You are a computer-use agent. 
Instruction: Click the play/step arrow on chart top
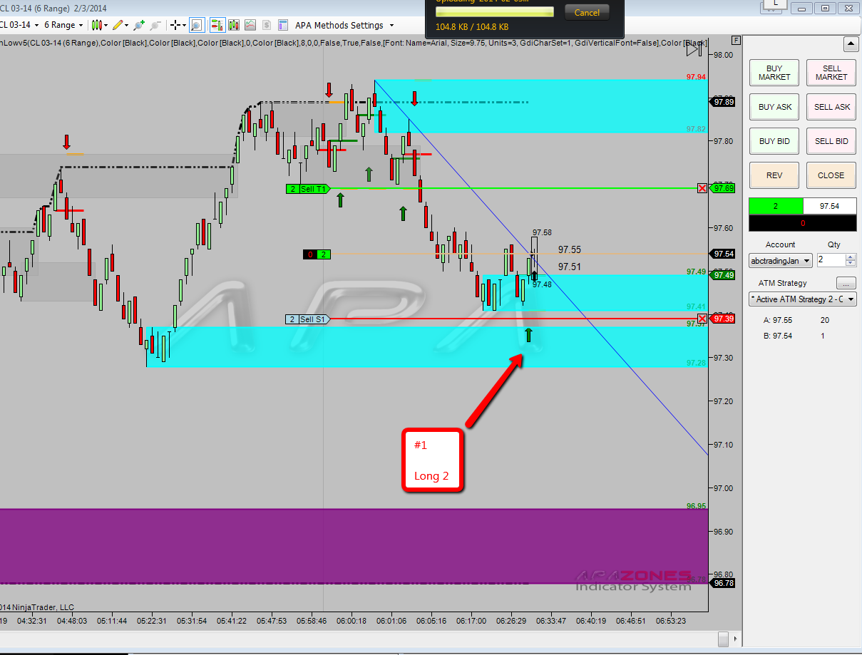pyautogui.click(x=692, y=50)
